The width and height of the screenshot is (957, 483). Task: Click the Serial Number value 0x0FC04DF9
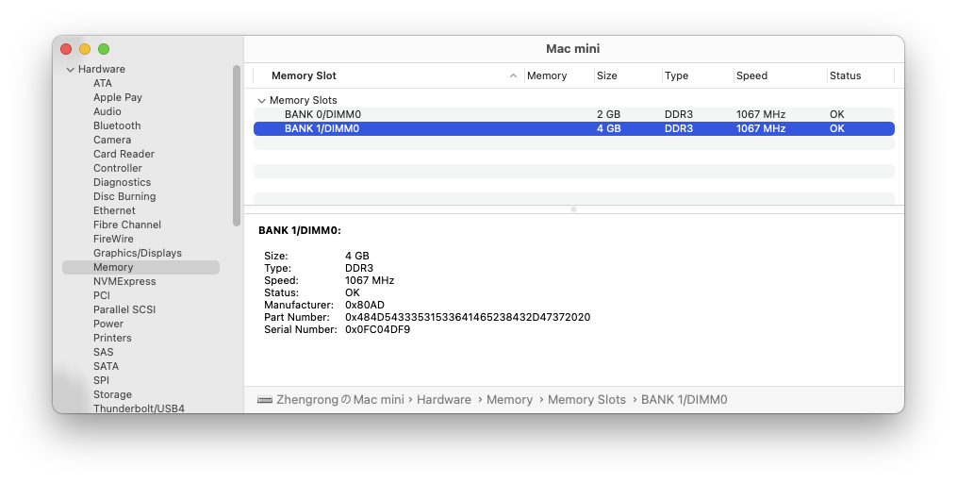pos(377,329)
